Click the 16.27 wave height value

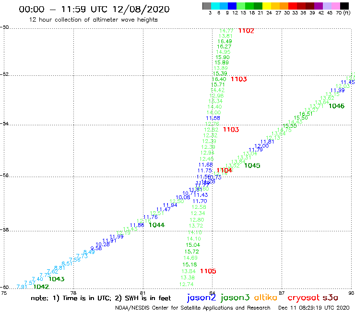click(x=224, y=47)
